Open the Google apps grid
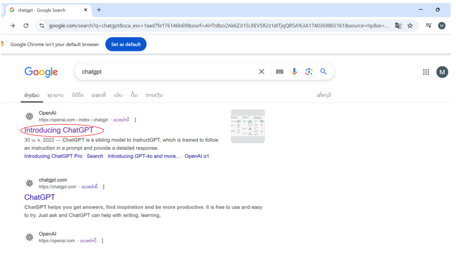Viewport: 456px width, 258px height. (426, 72)
